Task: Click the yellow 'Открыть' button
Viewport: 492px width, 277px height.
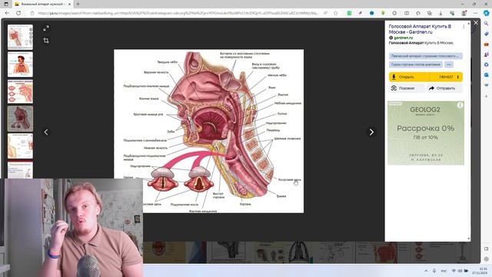Action: tap(410, 77)
